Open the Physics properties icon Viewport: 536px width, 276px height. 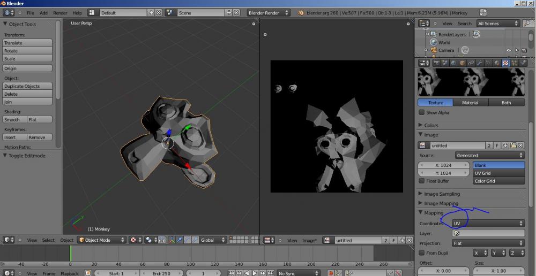coord(523,63)
